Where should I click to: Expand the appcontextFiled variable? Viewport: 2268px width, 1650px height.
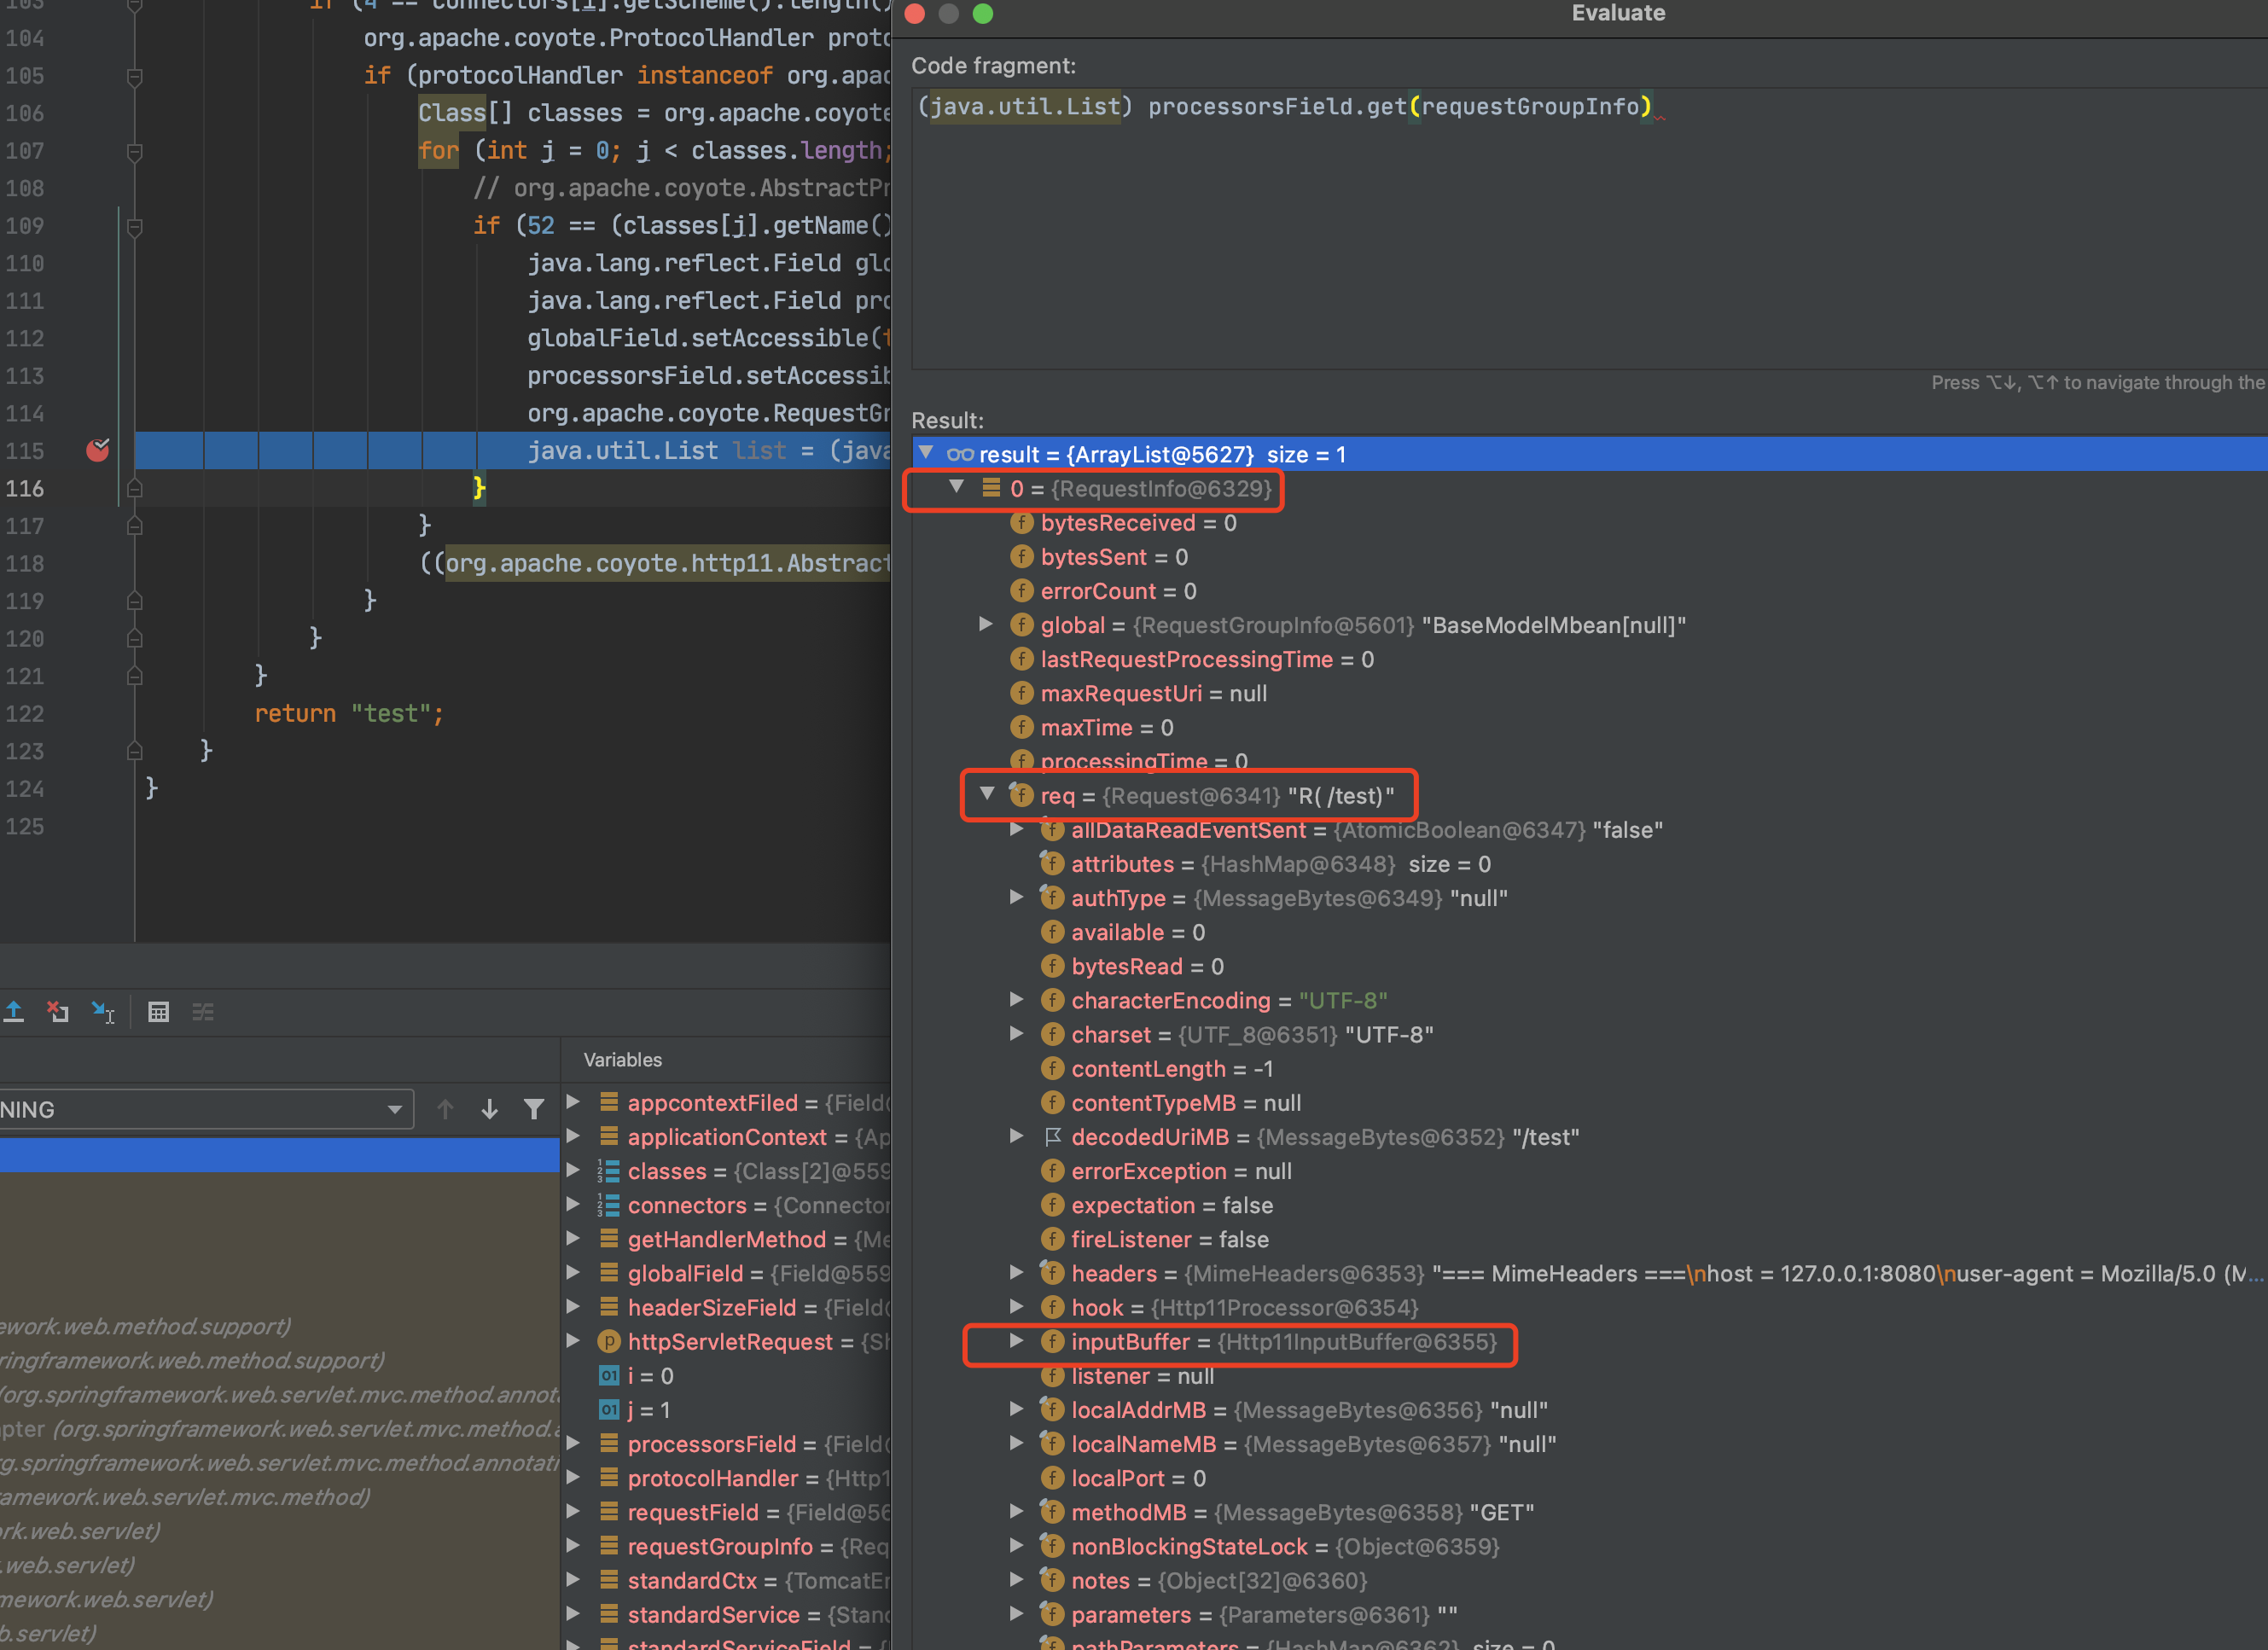[x=574, y=1102]
